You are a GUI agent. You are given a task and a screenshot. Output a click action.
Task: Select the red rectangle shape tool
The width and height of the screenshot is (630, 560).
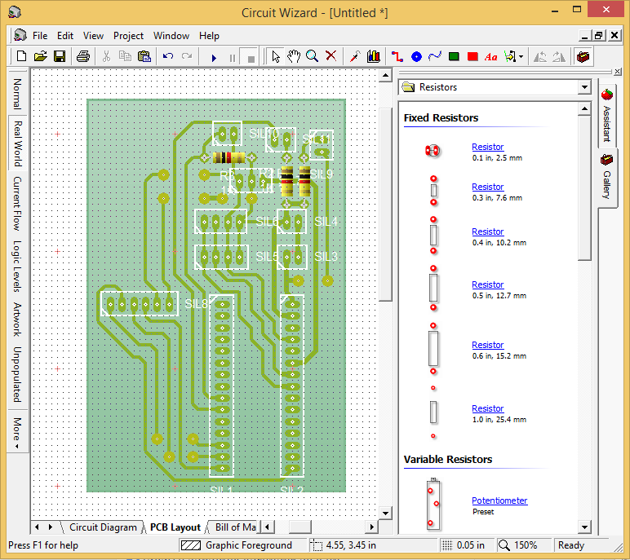pyautogui.click(x=472, y=56)
